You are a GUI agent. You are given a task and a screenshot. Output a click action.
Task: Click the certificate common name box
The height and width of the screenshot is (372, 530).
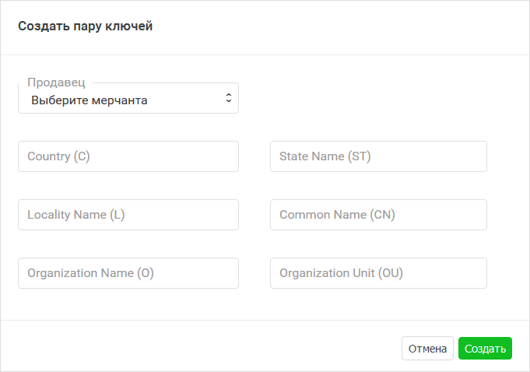coord(378,215)
